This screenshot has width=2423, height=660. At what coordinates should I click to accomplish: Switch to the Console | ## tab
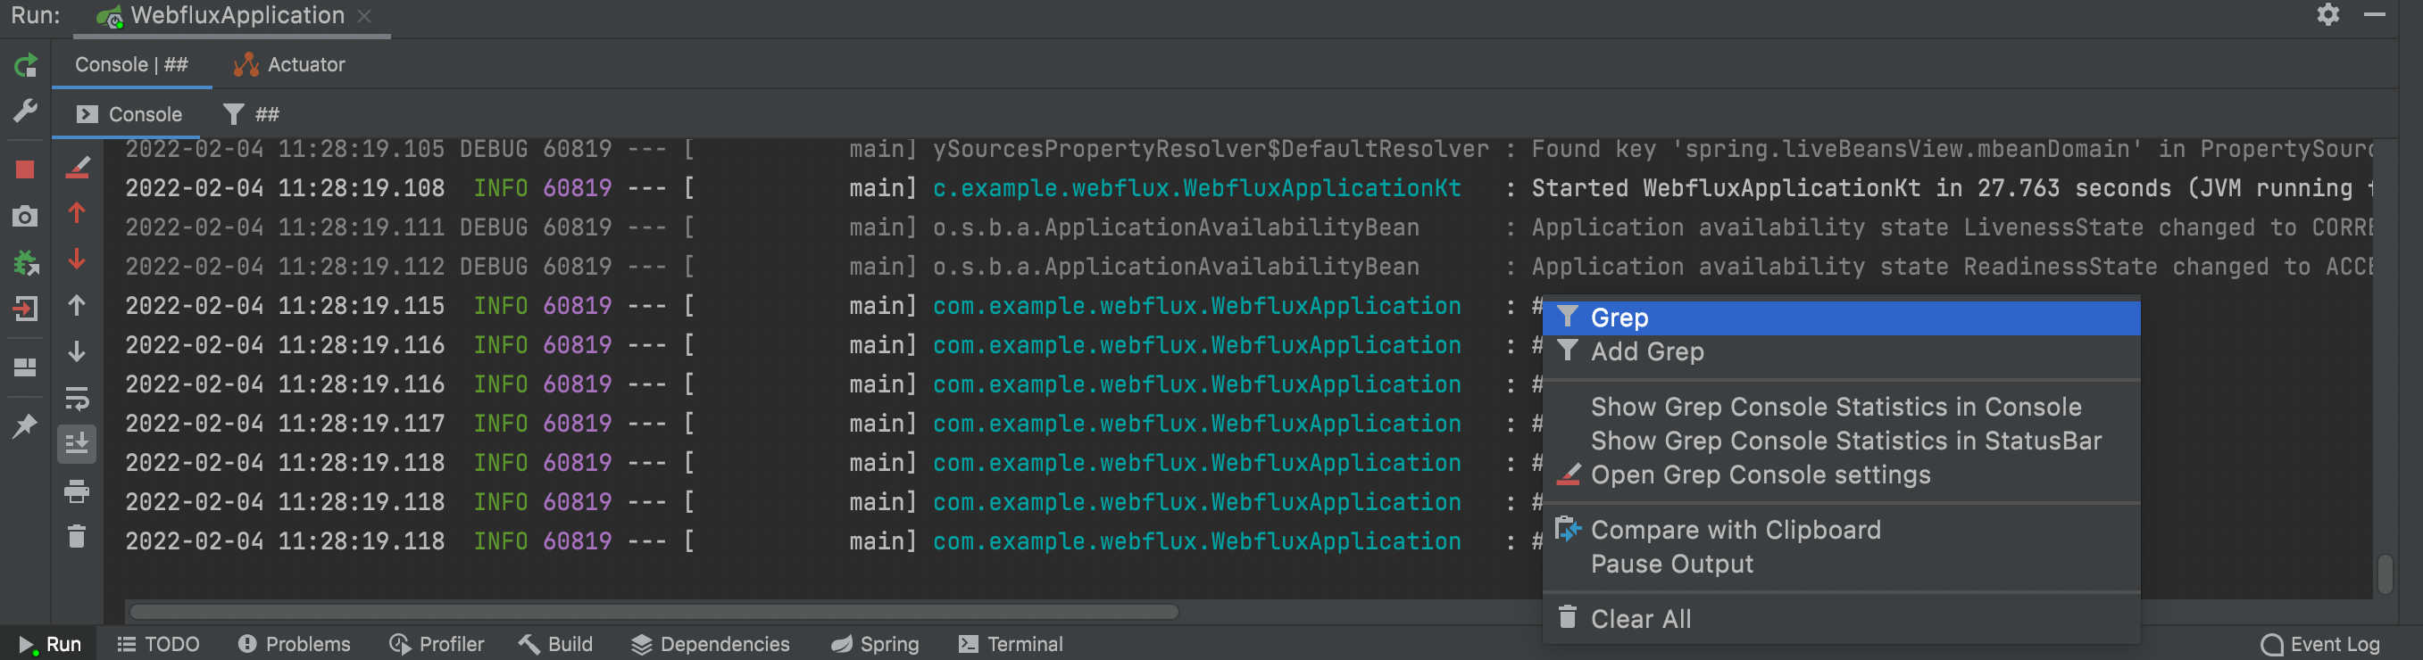(x=132, y=65)
